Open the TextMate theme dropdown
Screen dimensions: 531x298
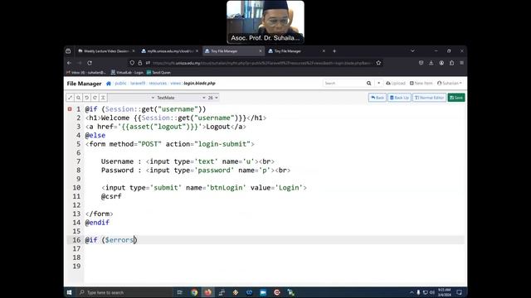(181, 98)
